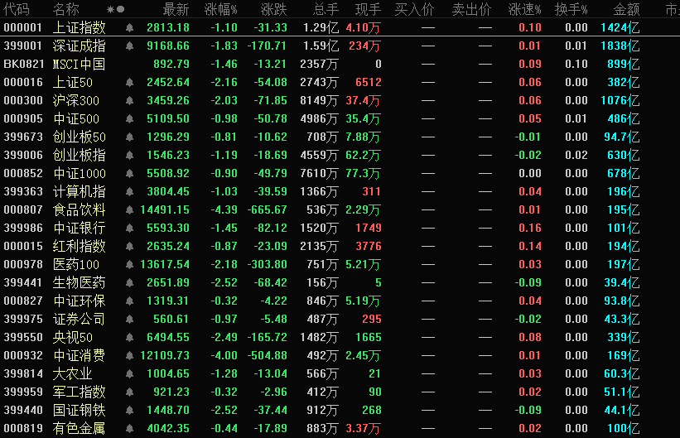This screenshot has height=438, width=680.
Task: Click the bell icon in 生物医药 row
Action: pos(129,282)
